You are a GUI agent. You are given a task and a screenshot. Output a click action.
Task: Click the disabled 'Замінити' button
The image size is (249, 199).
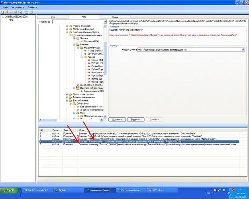(x=154, y=119)
